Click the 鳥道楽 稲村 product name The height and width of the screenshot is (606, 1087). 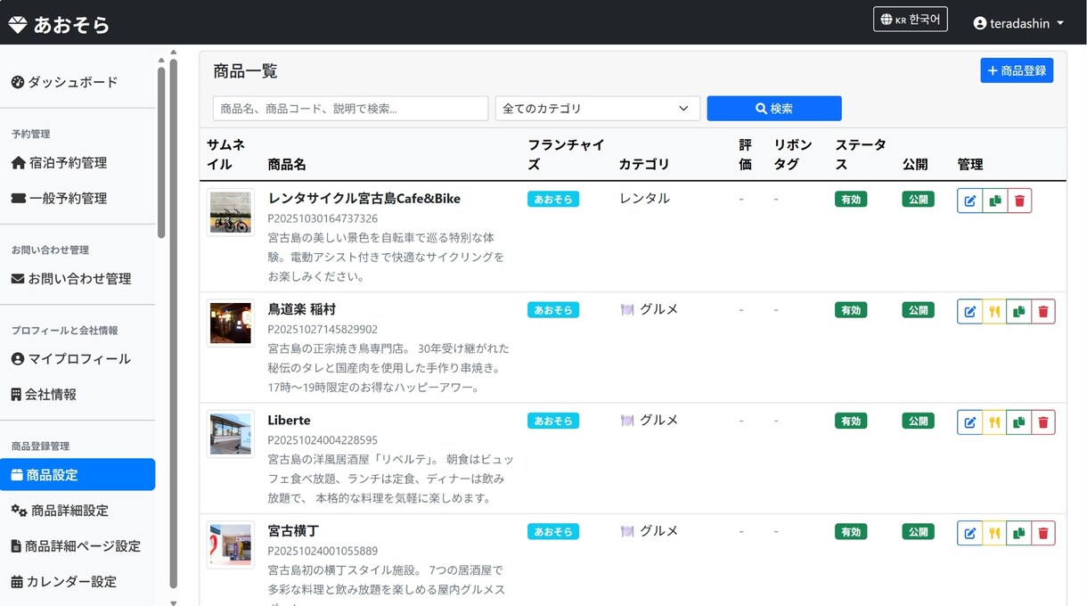click(x=302, y=309)
